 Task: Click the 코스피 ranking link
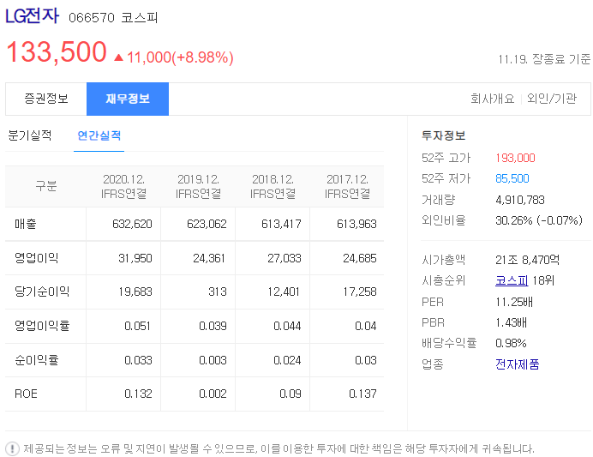click(512, 280)
